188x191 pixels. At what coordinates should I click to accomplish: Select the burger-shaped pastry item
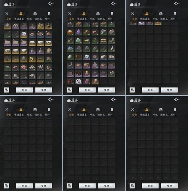point(103,41)
